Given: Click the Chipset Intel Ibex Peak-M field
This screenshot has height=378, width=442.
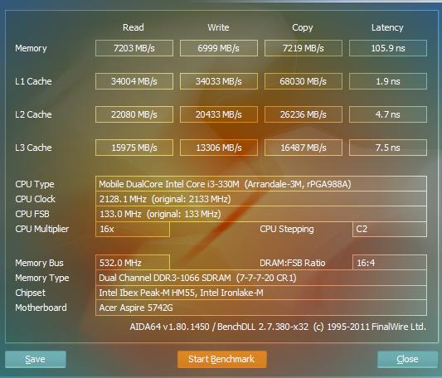Looking at the screenshot, I should click(261, 293).
